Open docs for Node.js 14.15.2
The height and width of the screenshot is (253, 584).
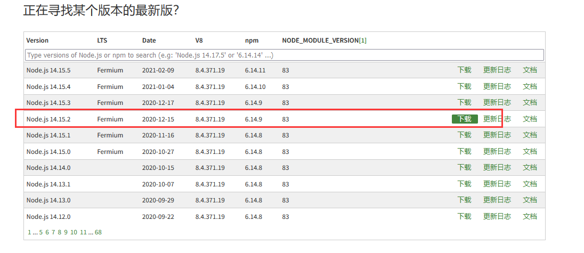coord(530,119)
